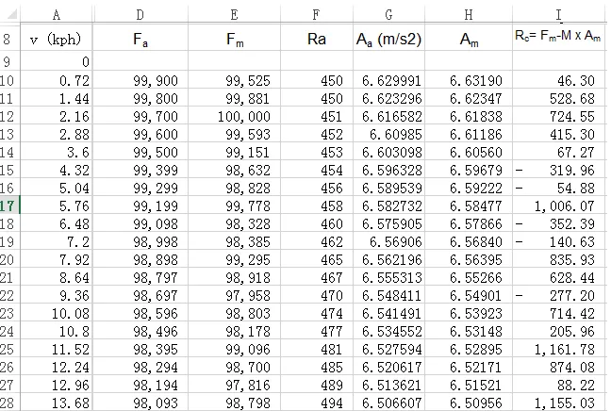Select row 17 header
The height and width of the screenshot is (411, 611).
(9, 205)
